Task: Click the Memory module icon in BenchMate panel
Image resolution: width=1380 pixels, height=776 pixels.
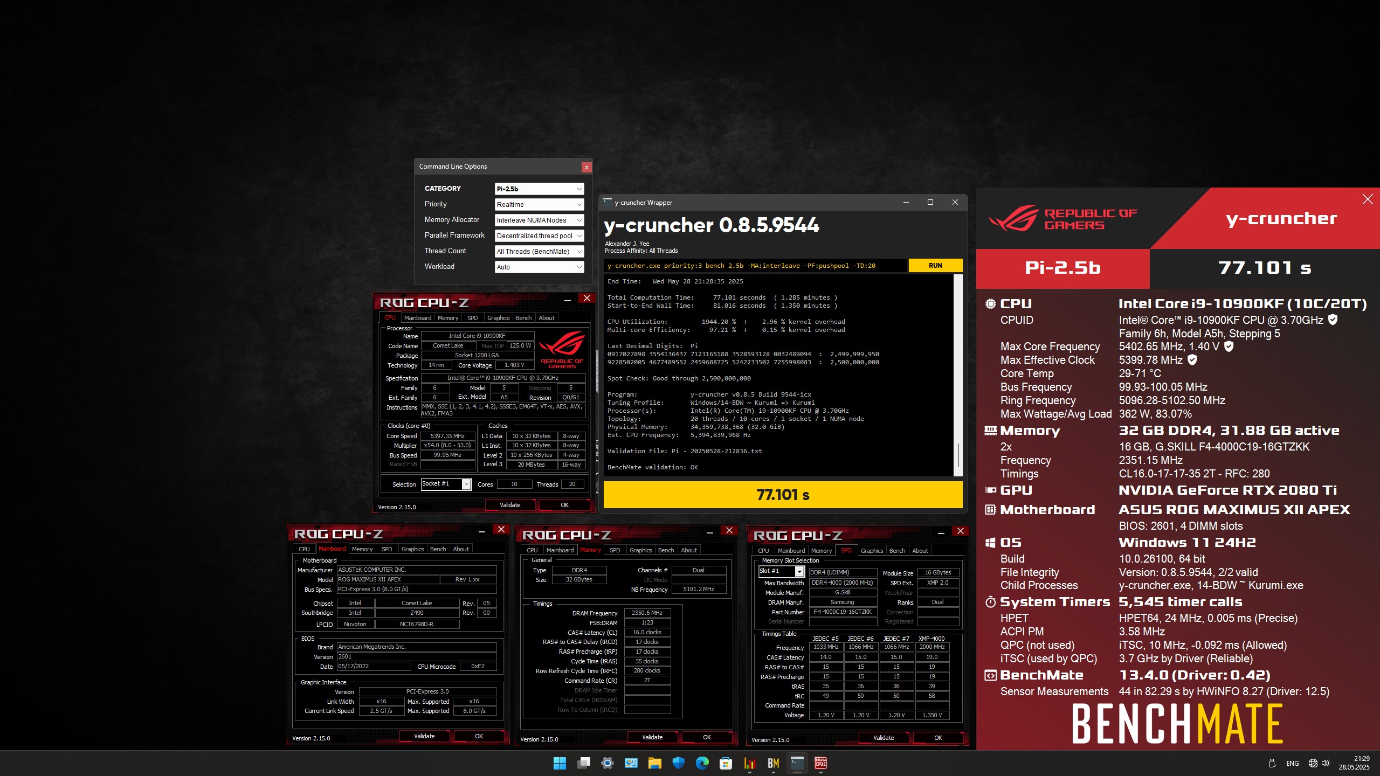Action: [990, 431]
